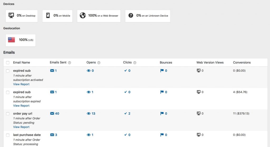Click the US flag geolocation card
270x147 pixels.
(21, 40)
